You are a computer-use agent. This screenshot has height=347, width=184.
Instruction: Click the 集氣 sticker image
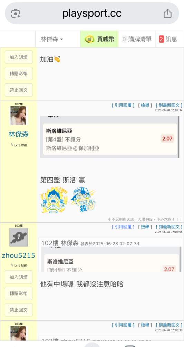click(x=54, y=200)
